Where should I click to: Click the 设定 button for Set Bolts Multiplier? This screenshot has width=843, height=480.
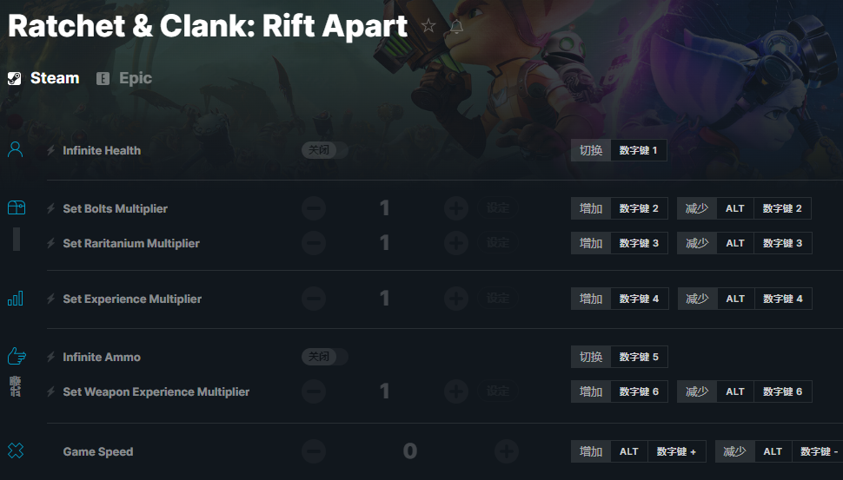pos(498,208)
